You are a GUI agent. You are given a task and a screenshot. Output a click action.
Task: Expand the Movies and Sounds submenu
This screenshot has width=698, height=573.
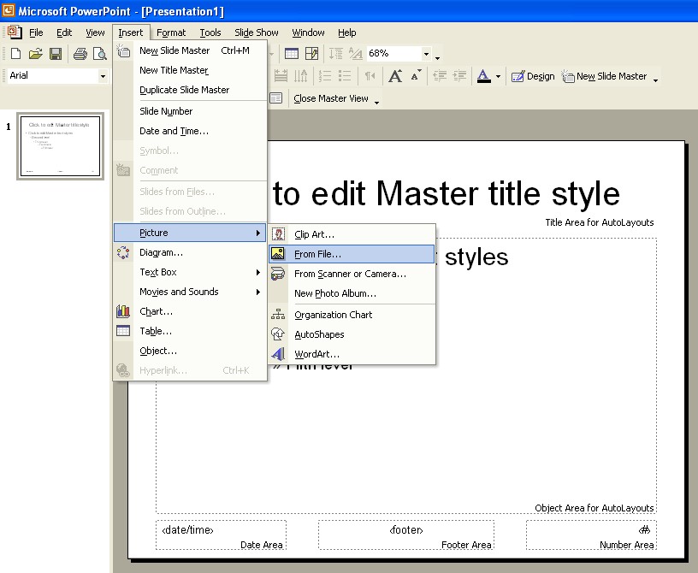click(190, 292)
